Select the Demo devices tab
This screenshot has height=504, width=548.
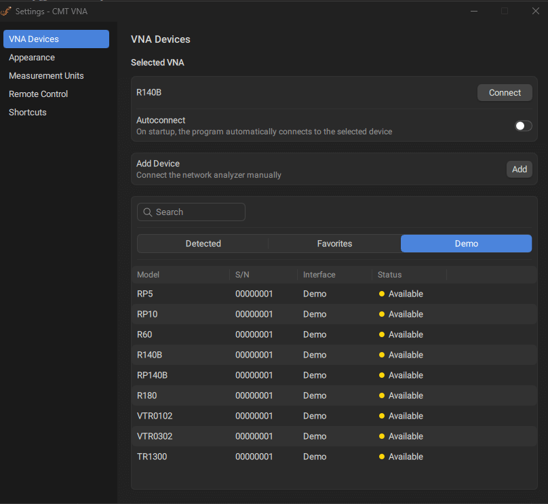click(x=466, y=244)
